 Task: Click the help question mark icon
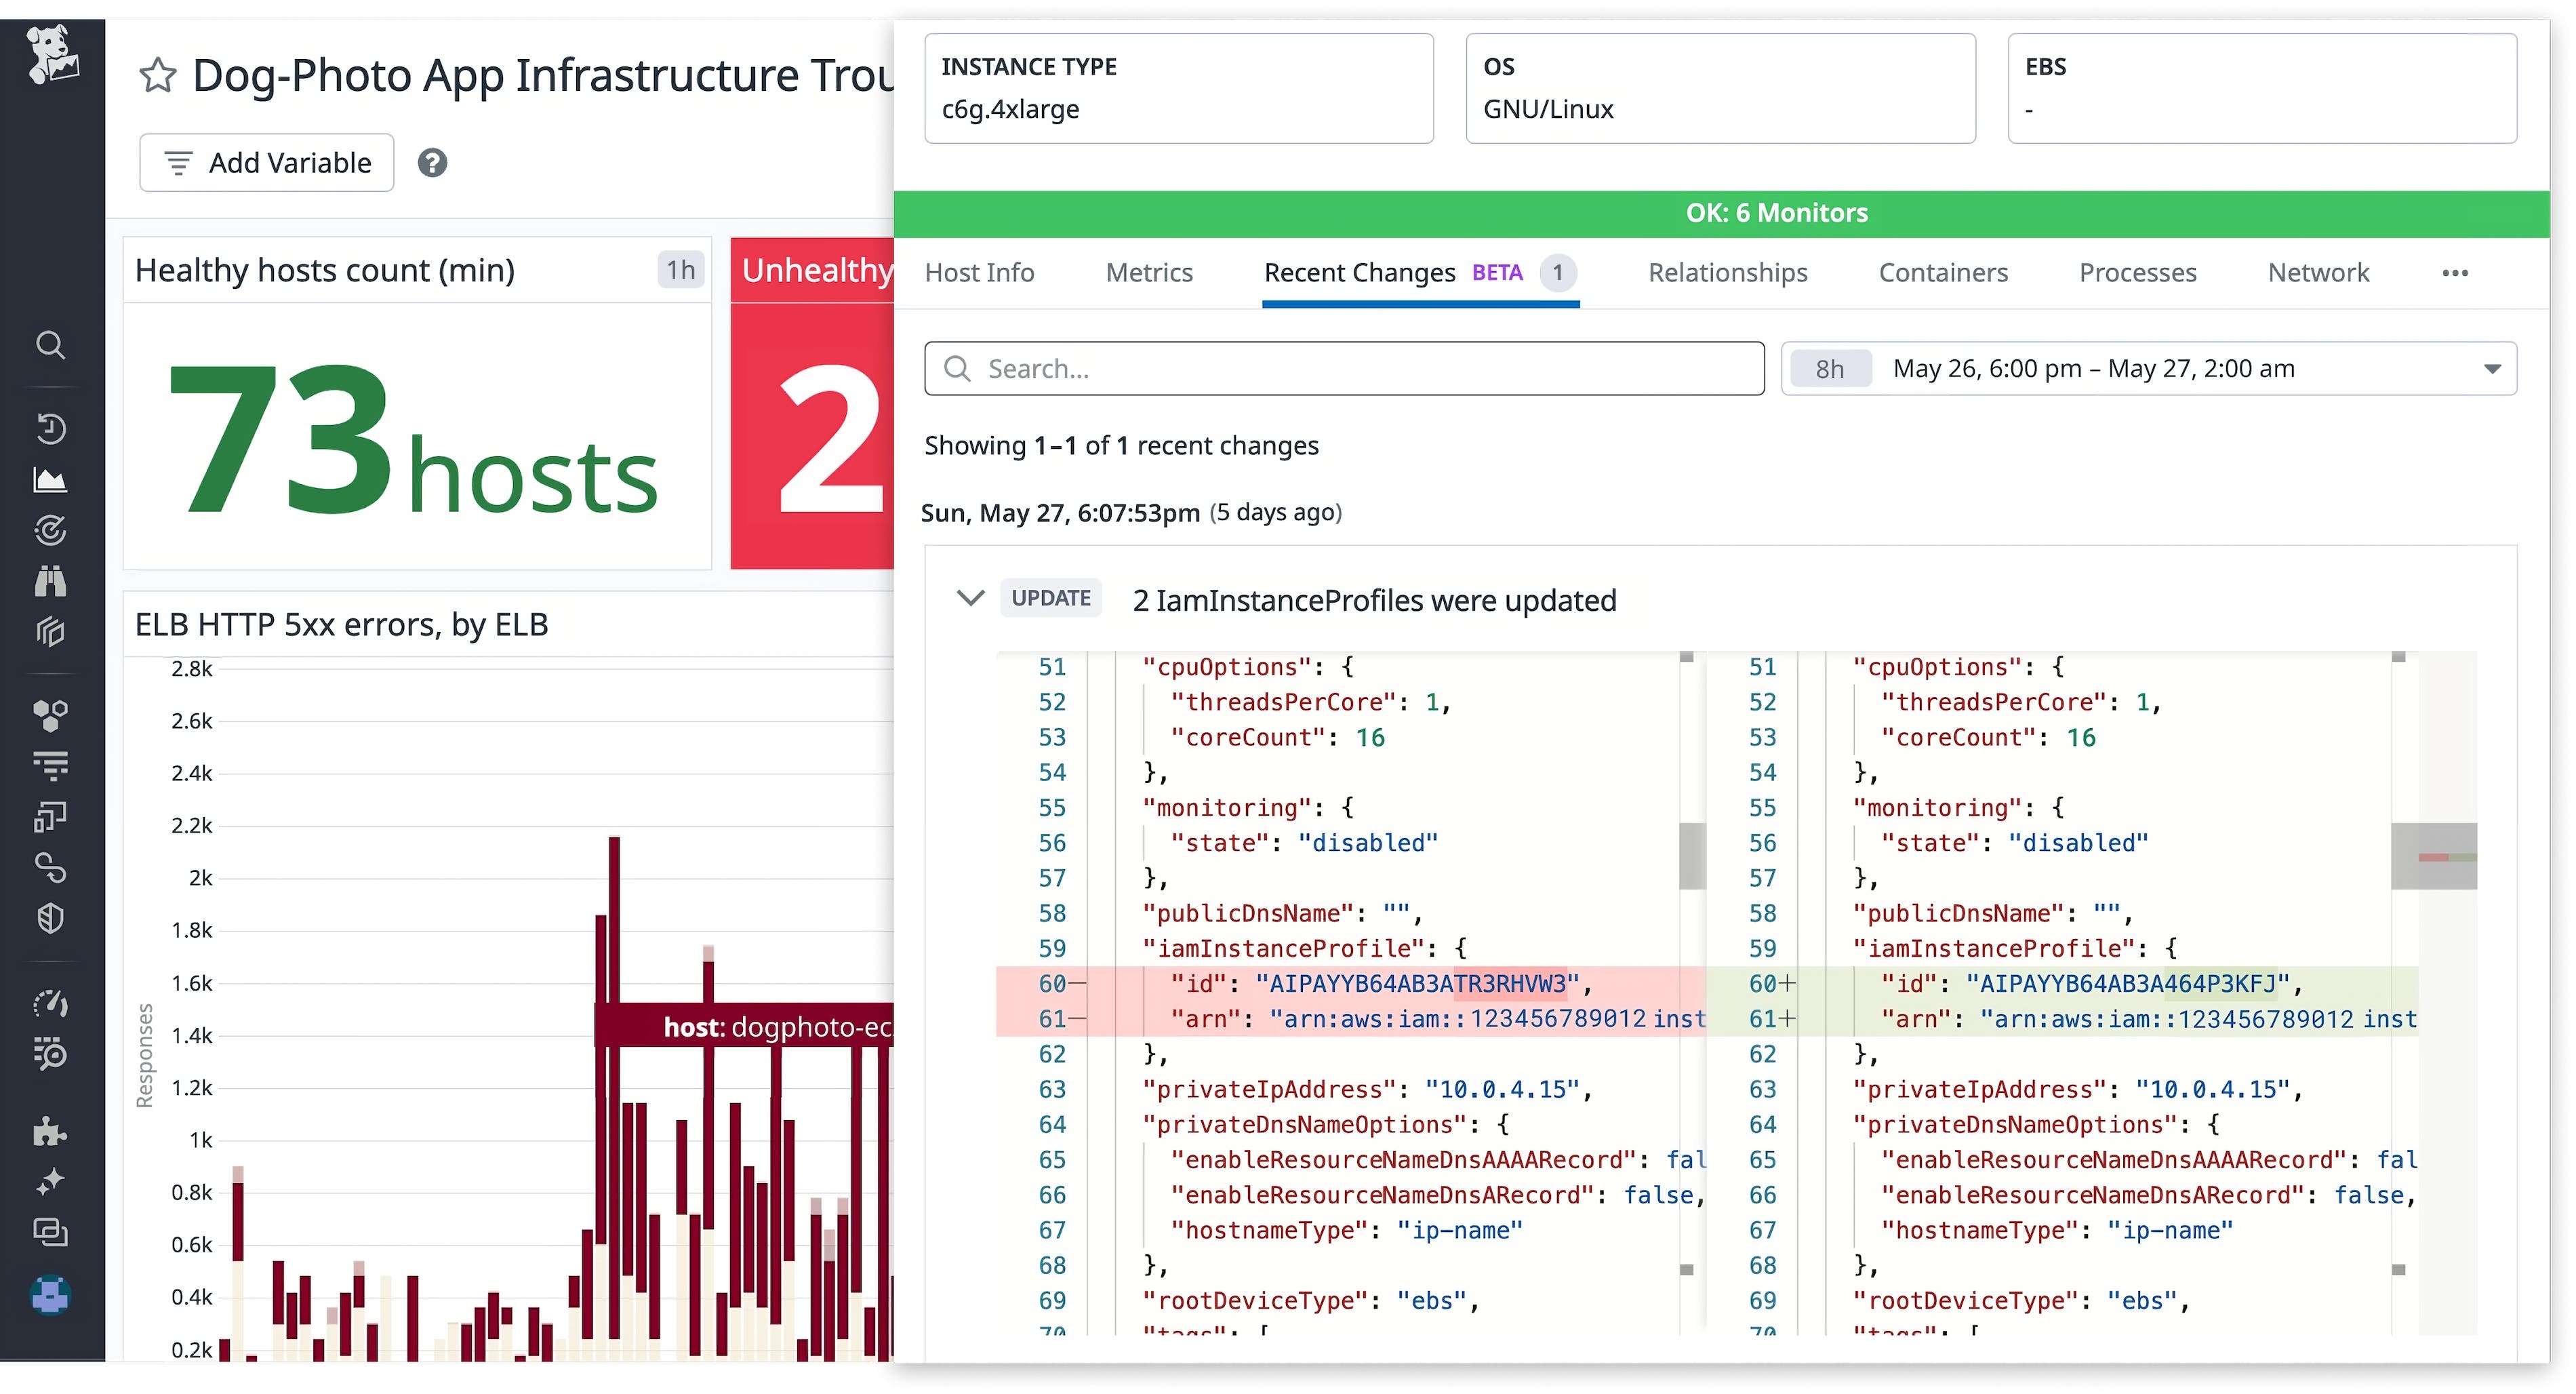[432, 163]
